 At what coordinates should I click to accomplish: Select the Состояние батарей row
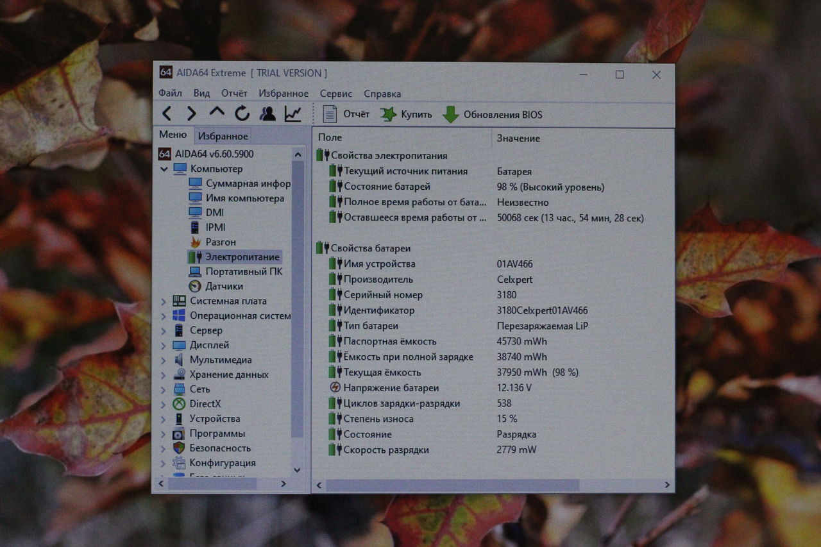coord(493,187)
